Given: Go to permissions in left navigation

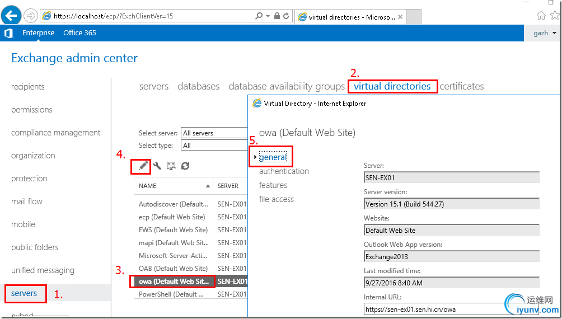Looking at the screenshot, I should 31,110.
